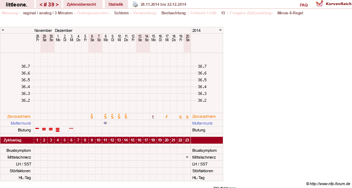The image size is (352, 188).
Task: Click the littleone. user name tab
Action: 17,4
